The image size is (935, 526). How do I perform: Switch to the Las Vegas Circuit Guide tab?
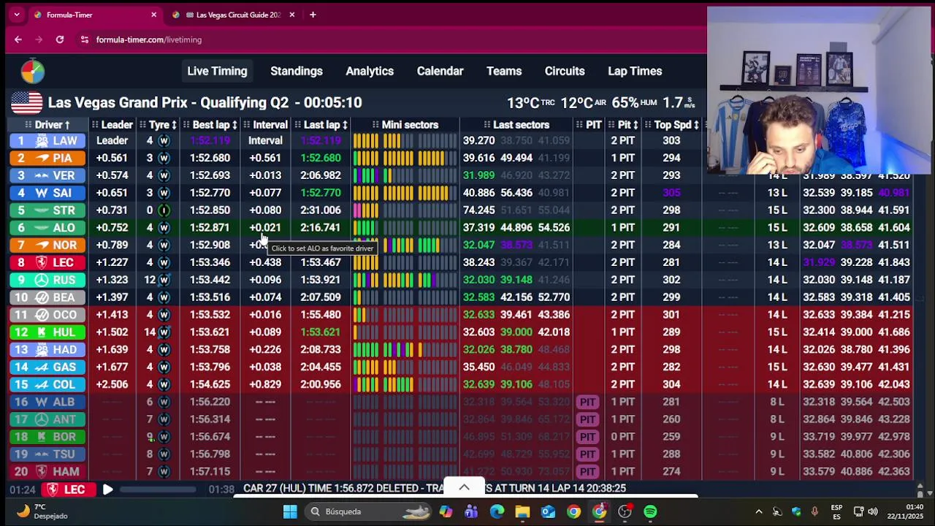point(232,15)
